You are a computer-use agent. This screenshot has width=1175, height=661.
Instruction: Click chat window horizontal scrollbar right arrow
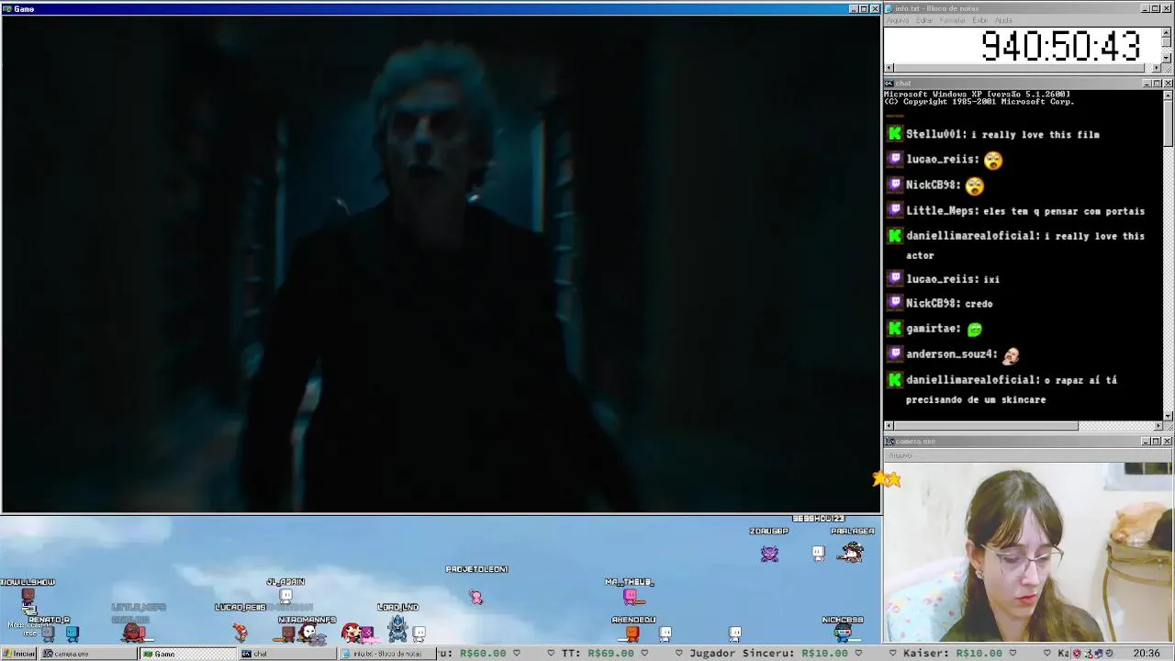point(1157,426)
